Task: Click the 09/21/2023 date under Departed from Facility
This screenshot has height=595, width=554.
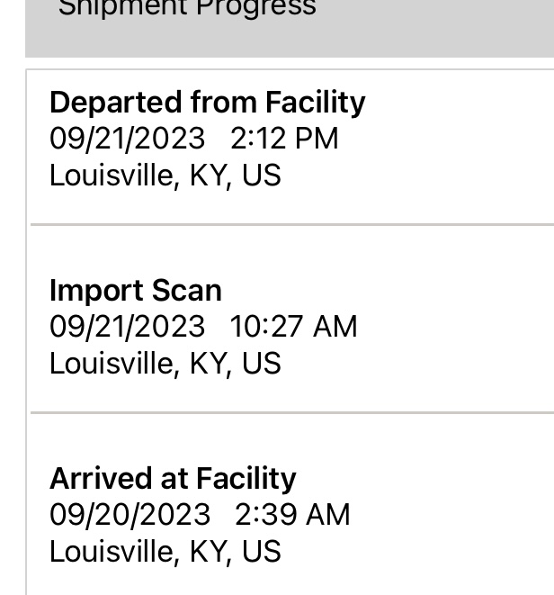Action: (127, 139)
